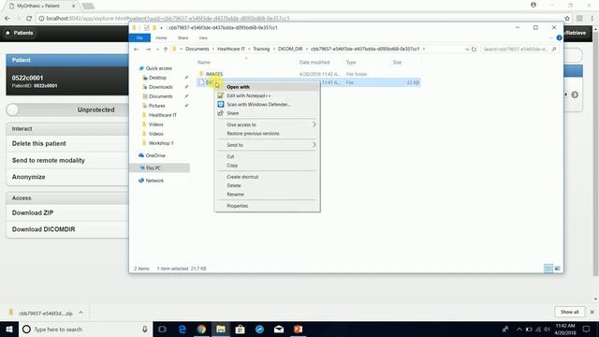Image resolution: width=599 pixels, height=337 pixels.
Task: Open the File ribbon tab
Action: [x=139, y=37]
